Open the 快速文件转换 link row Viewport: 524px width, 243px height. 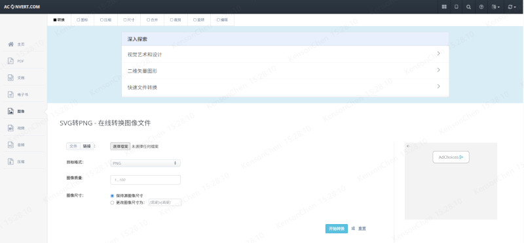(285, 88)
